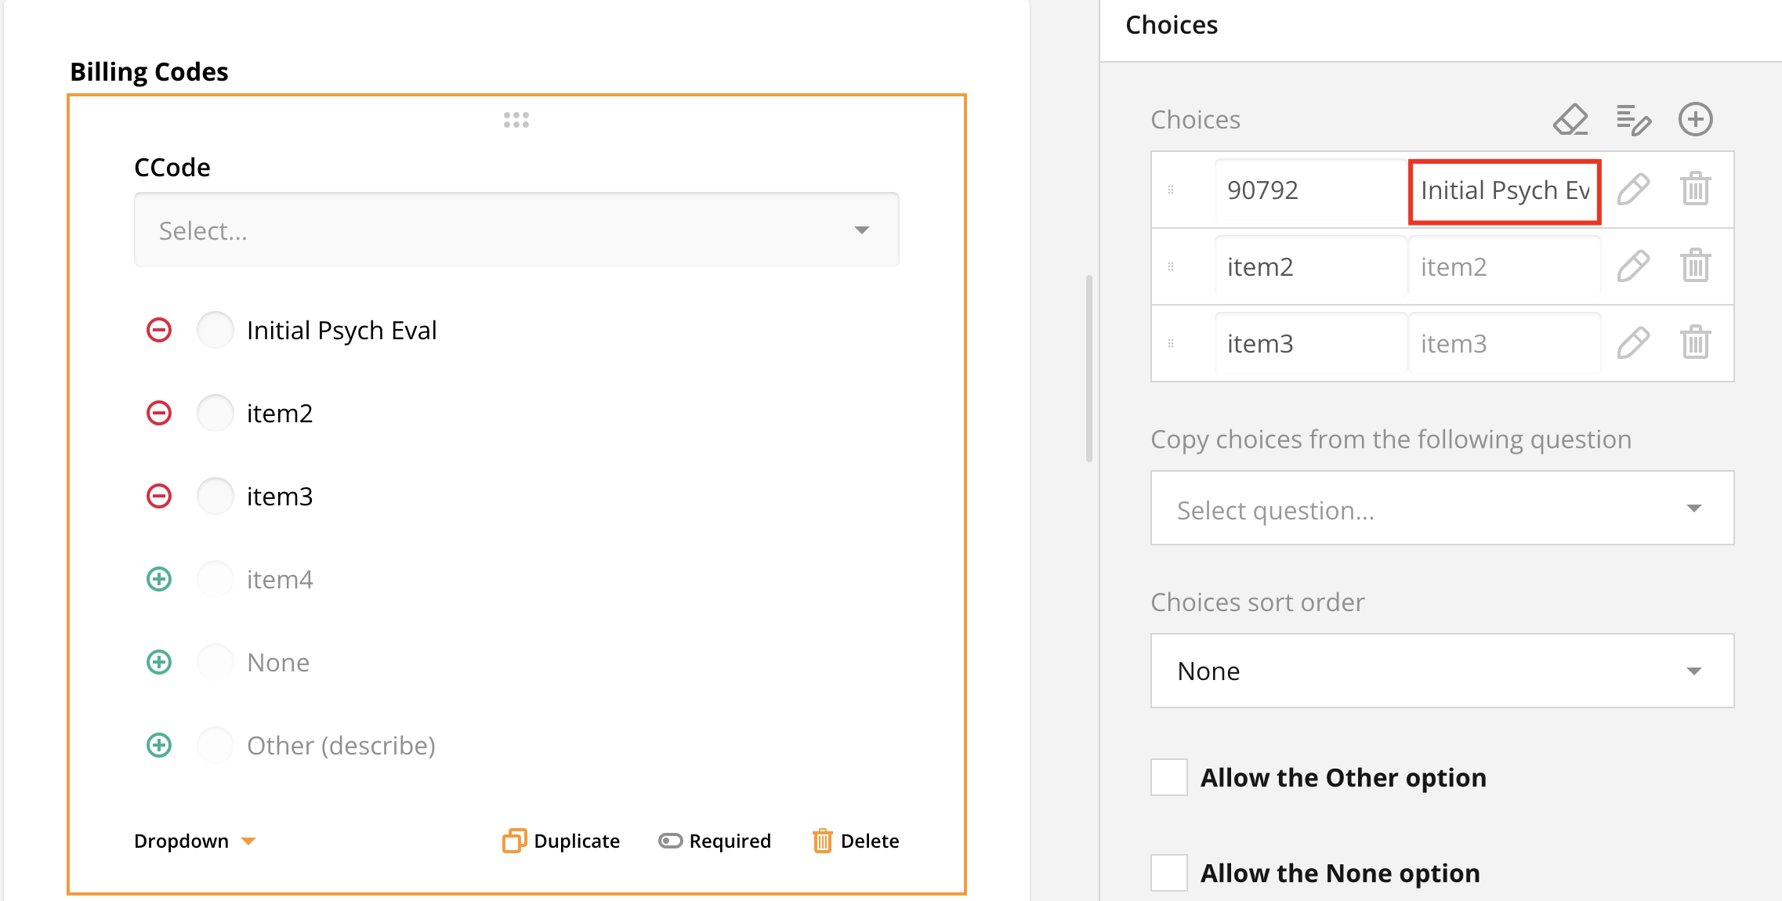This screenshot has width=1782, height=901.
Task: Open the Choices sort order dropdown
Action: tap(1442, 671)
